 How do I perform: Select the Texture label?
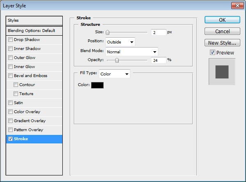[x=26, y=94]
